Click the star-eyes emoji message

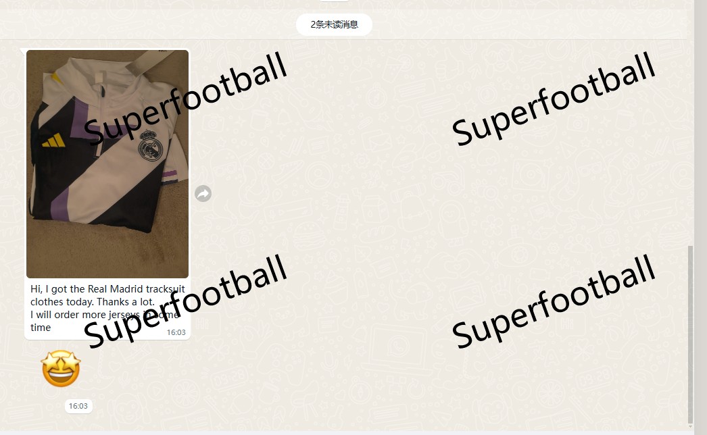61,369
